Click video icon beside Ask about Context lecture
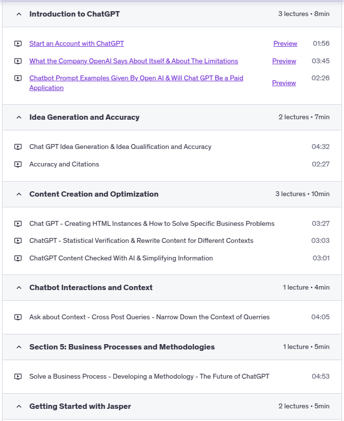The height and width of the screenshot is (421, 344). pyautogui.click(x=18, y=317)
